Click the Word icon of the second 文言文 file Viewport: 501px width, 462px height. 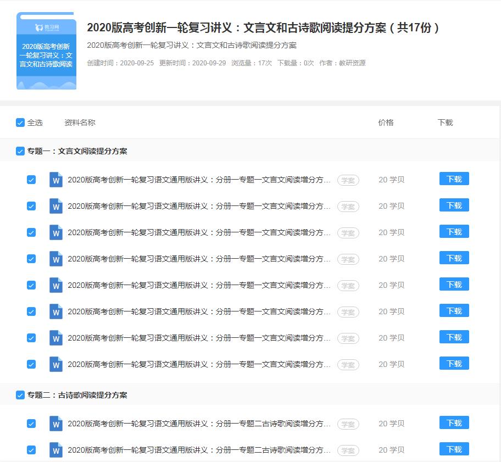pos(55,205)
